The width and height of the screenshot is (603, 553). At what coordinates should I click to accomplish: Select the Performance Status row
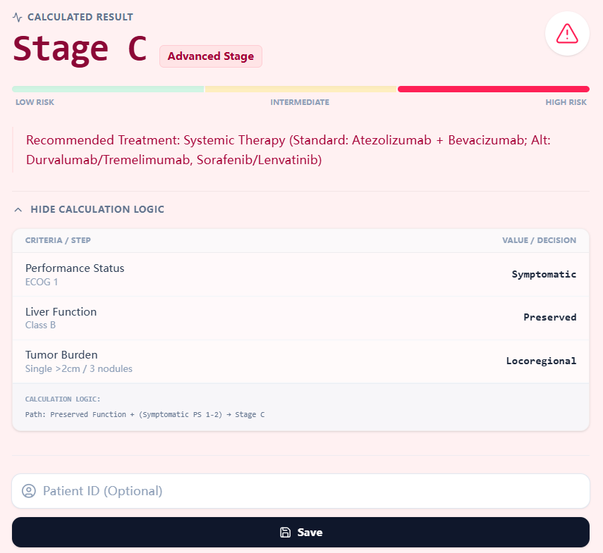[x=301, y=274]
